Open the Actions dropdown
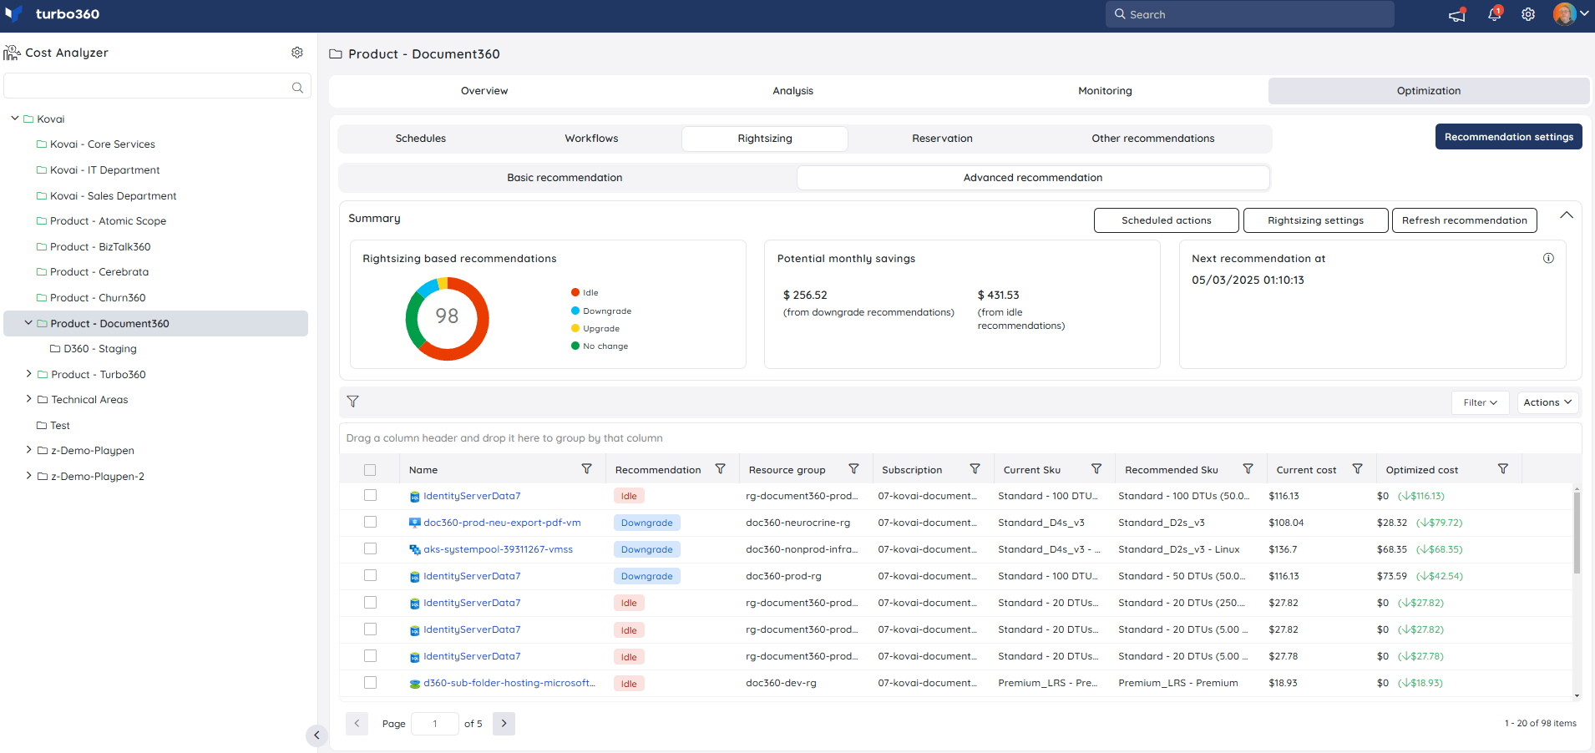This screenshot has height=753, width=1595. click(1547, 402)
